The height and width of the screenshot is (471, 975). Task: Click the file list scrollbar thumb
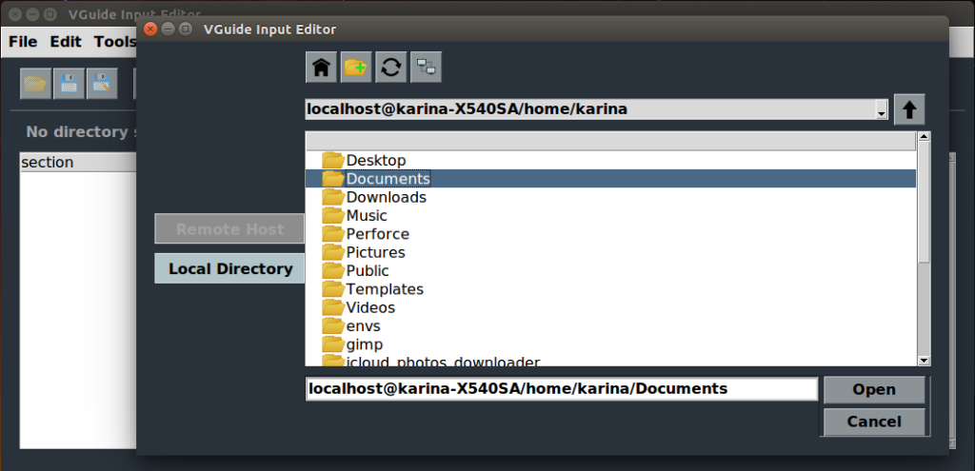[924, 202]
